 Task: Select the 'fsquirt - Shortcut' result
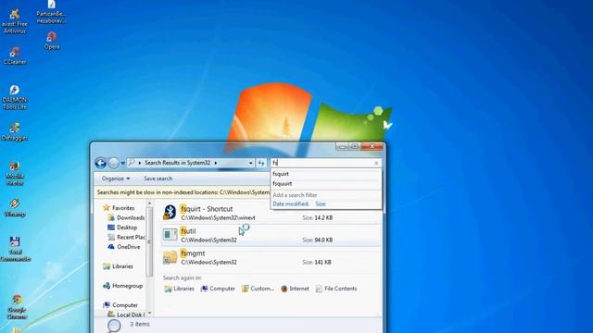click(x=271, y=213)
